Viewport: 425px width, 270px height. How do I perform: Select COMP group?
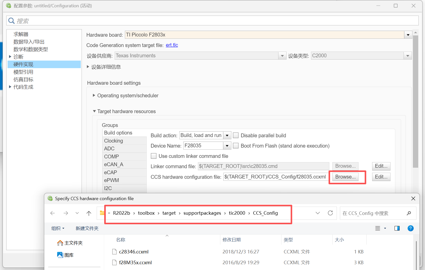[x=125, y=157]
